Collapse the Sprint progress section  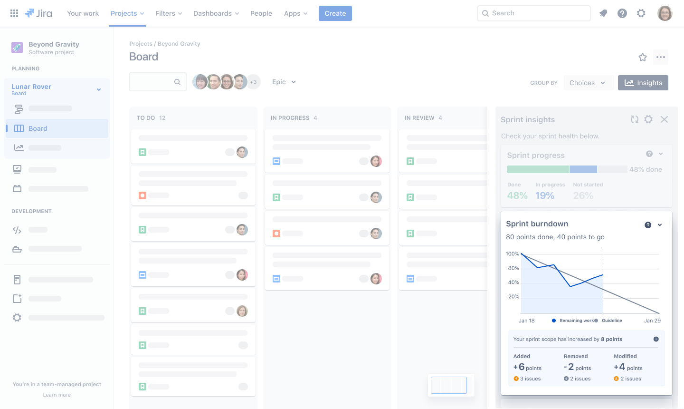pyautogui.click(x=661, y=154)
